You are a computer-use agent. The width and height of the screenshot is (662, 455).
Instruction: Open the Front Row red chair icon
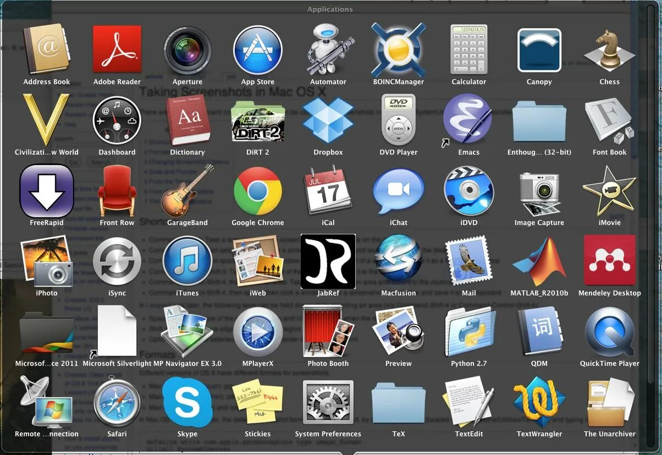(117, 191)
